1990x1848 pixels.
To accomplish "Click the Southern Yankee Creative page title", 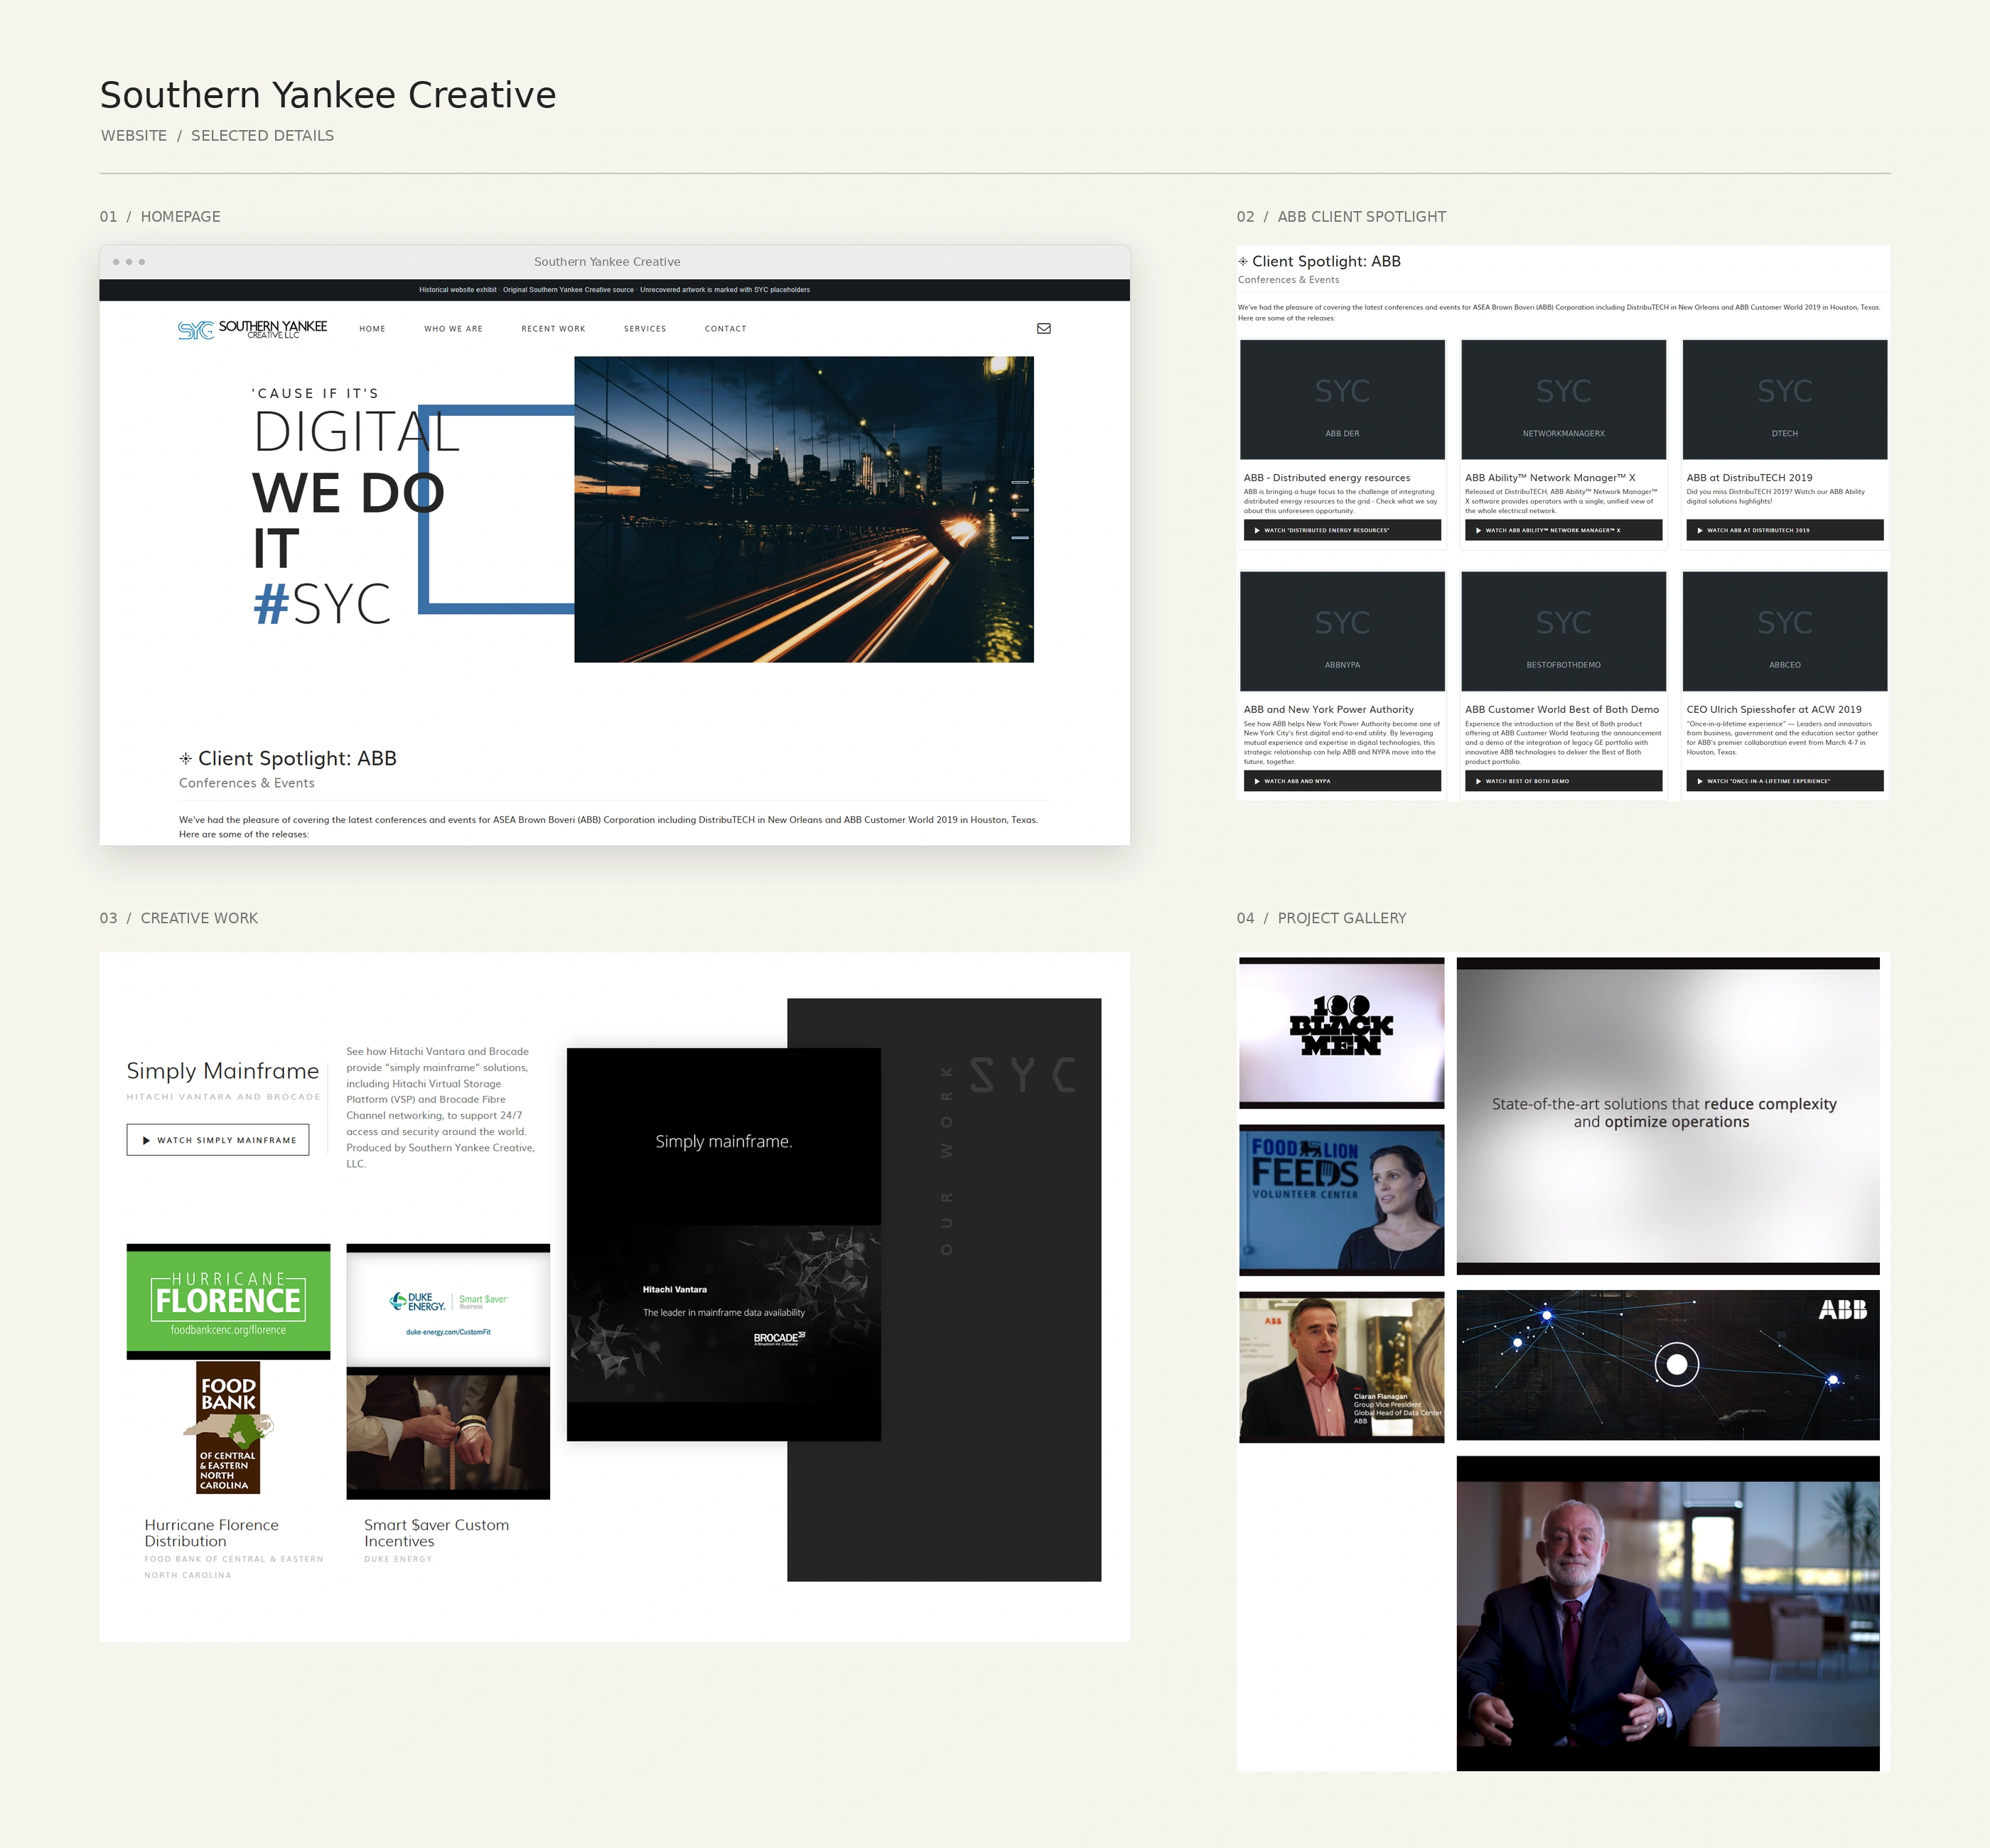I will 328,95.
